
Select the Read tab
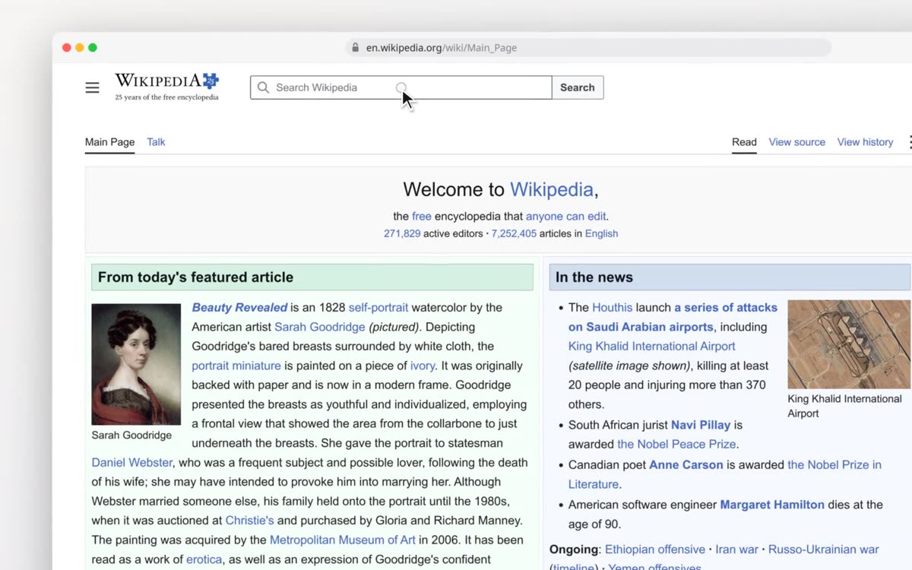click(x=744, y=142)
